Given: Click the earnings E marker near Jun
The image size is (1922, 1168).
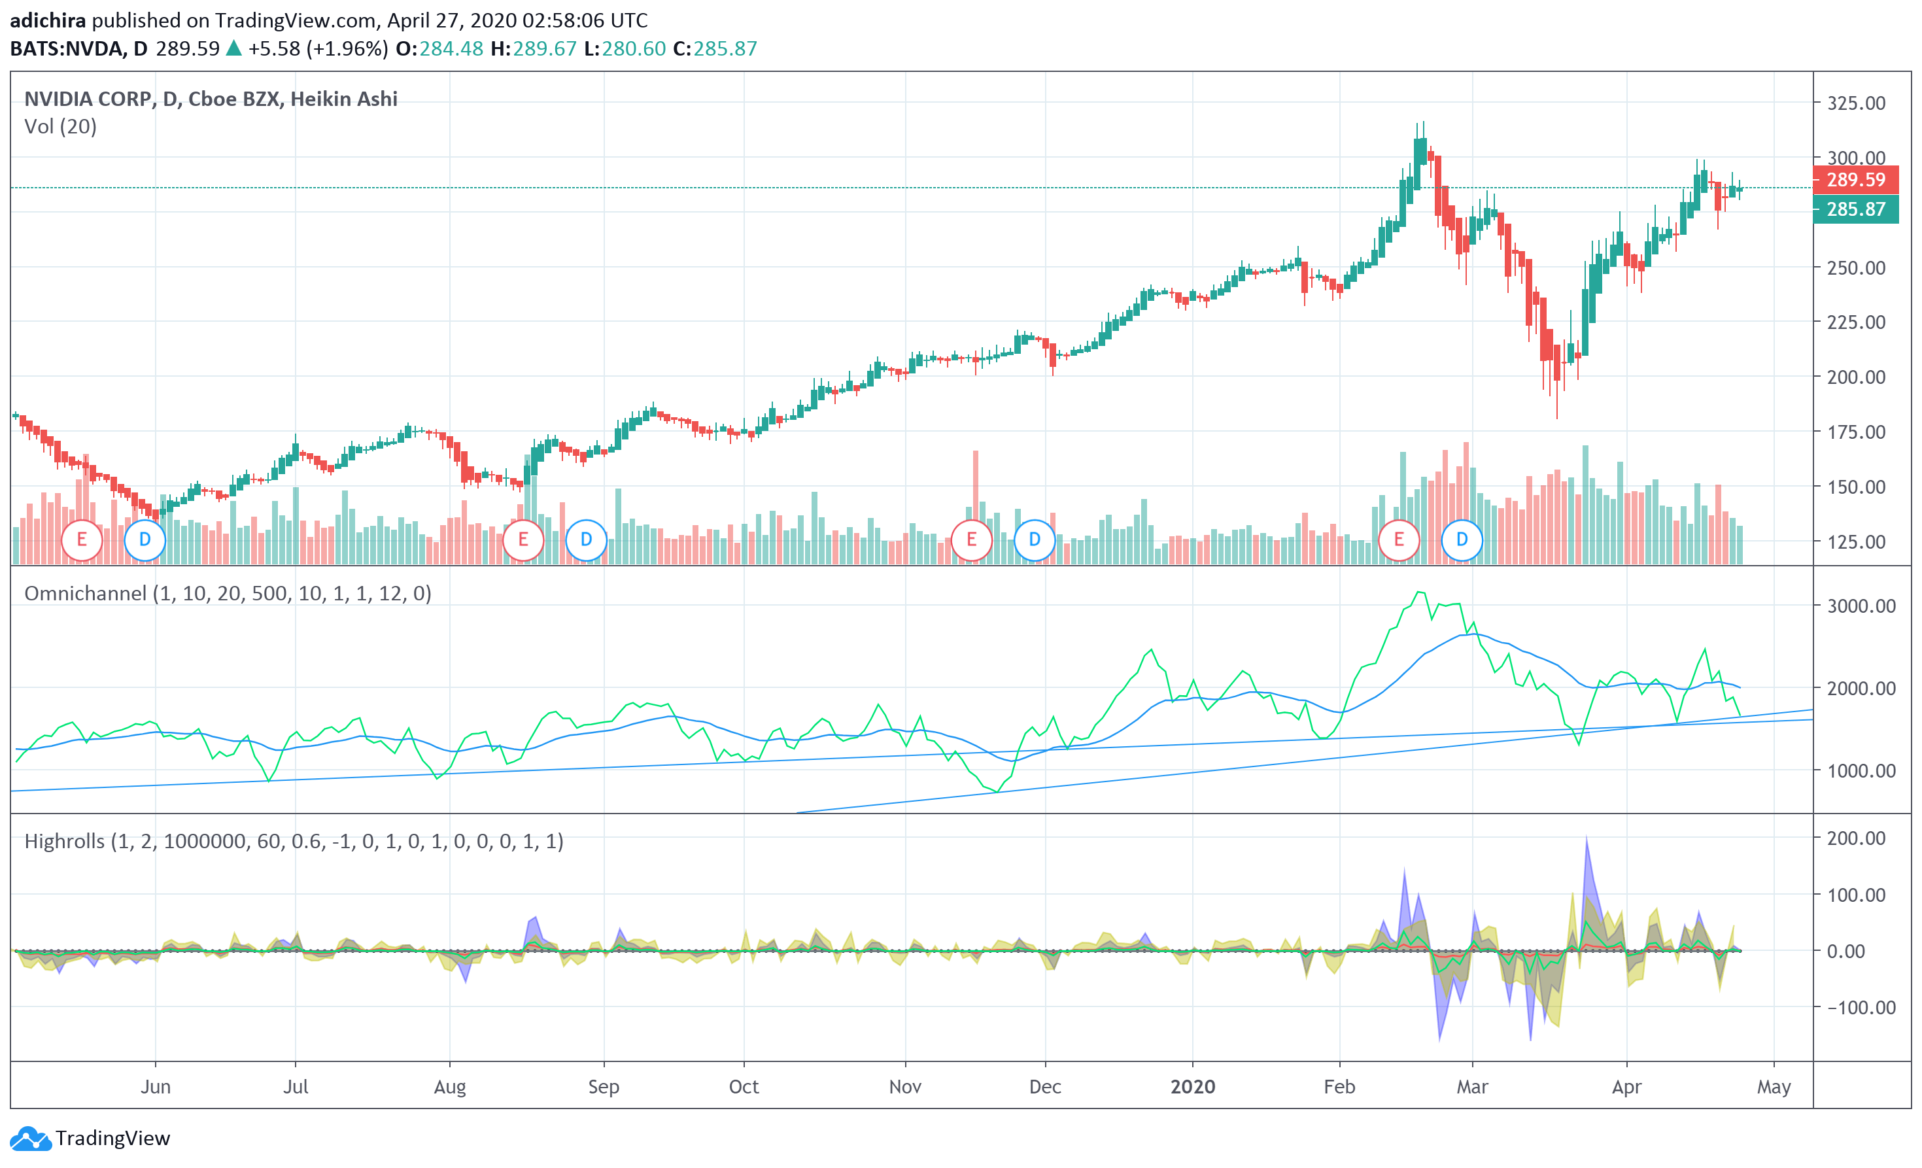Looking at the screenshot, I should [x=82, y=540].
